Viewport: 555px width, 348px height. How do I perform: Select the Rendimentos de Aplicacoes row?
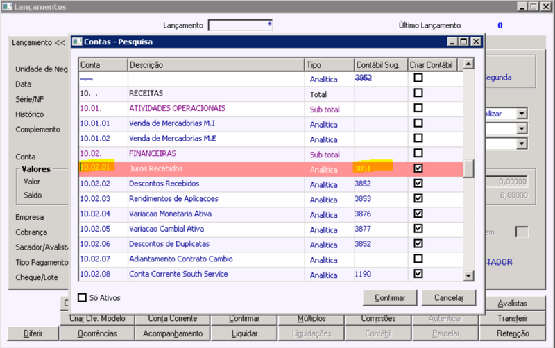pos(271,199)
